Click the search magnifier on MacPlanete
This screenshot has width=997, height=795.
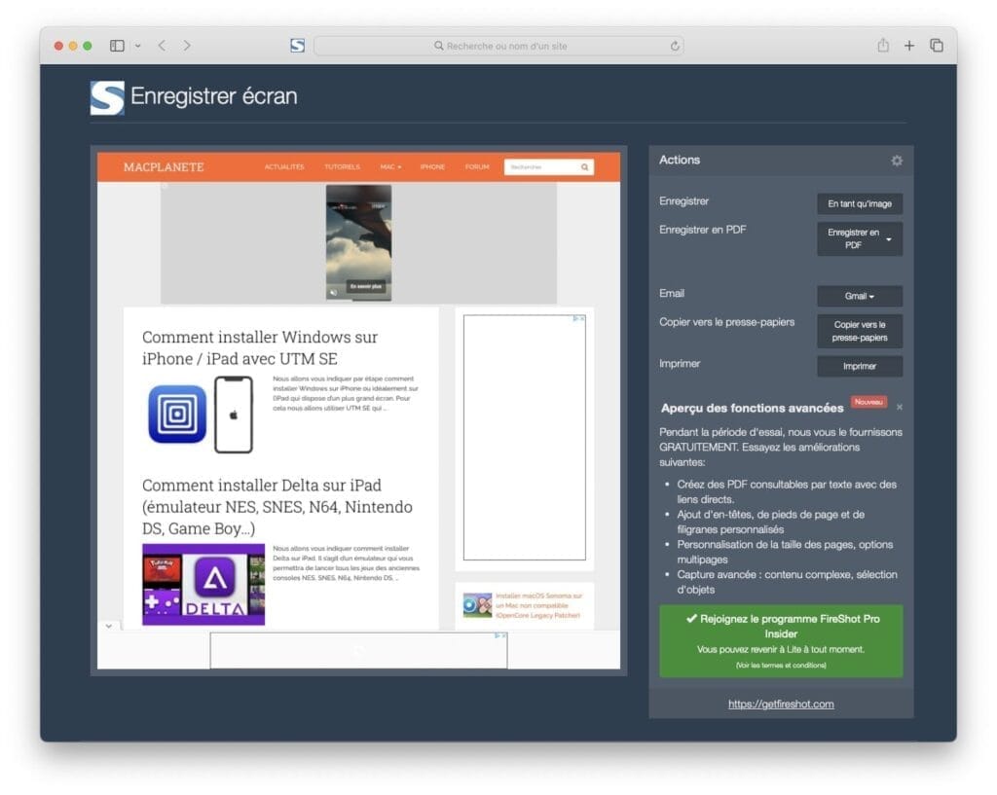pyautogui.click(x=585, y=167)
